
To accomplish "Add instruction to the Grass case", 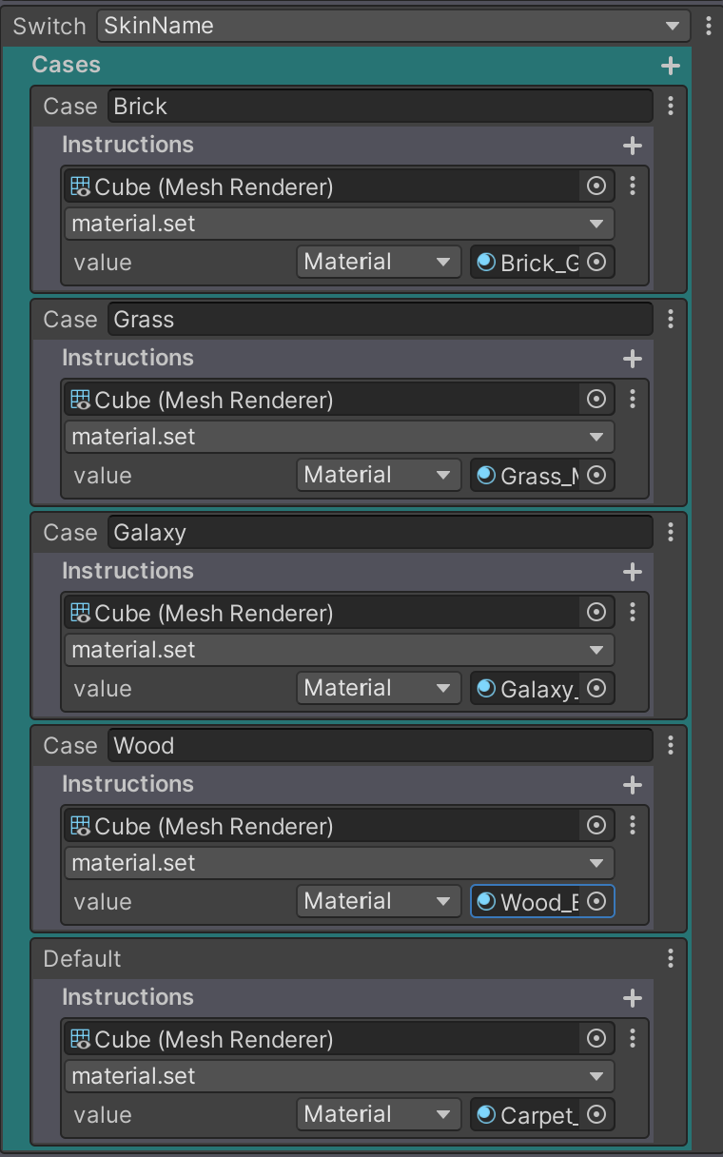I will pyautogui.click(x=632, y=359).
